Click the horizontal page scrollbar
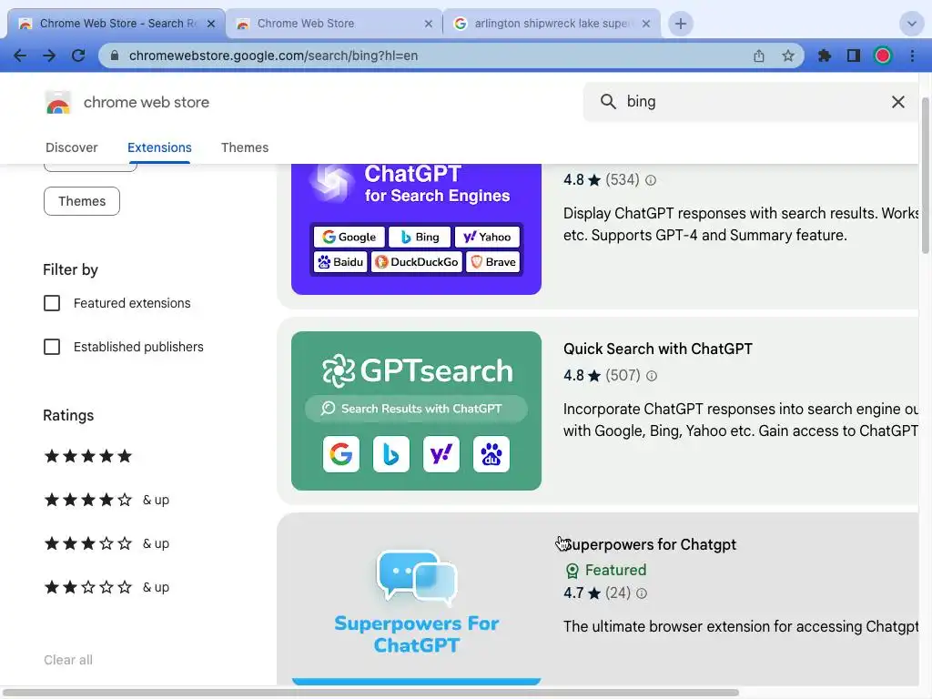 click(371, 693)
